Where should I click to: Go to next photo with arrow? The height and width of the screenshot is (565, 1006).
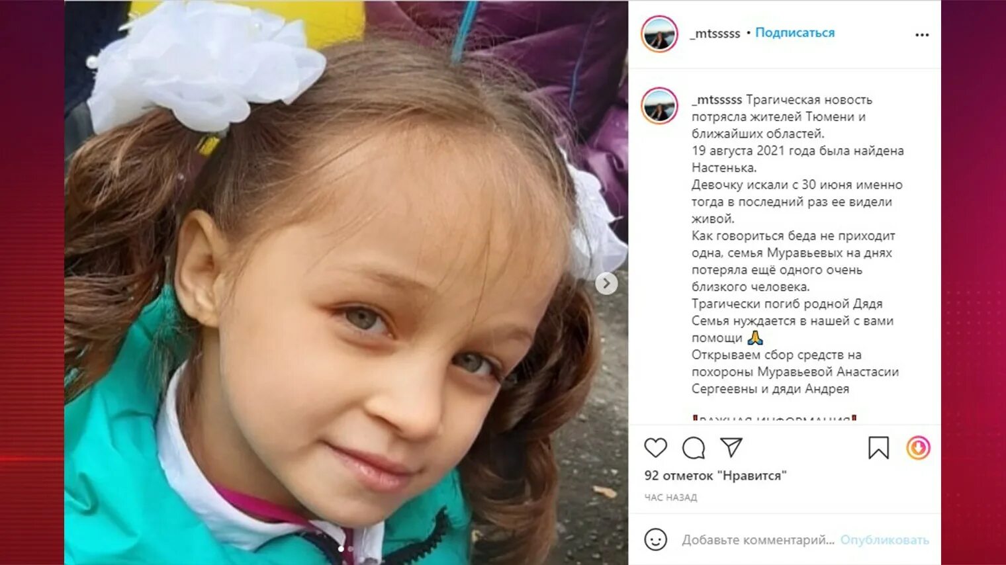point(606,283)
